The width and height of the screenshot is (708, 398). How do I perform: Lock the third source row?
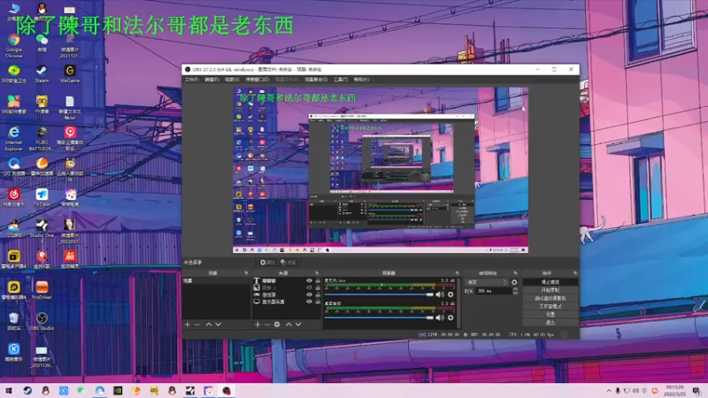click(x=318, y=295)
